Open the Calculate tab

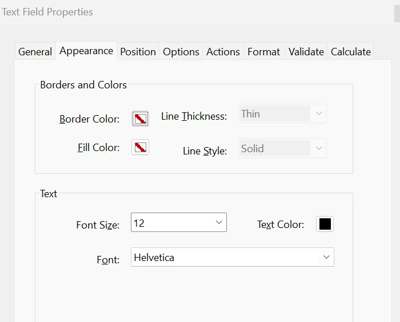click(x=351, y=52)
